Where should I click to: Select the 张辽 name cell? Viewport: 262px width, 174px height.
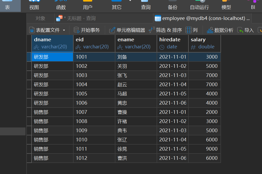tap(136, 140)
